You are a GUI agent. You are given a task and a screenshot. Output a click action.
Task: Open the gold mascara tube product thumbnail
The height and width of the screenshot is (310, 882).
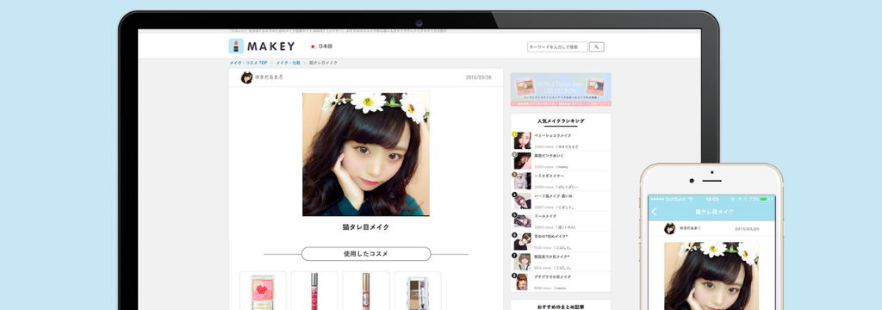[366, 290]
